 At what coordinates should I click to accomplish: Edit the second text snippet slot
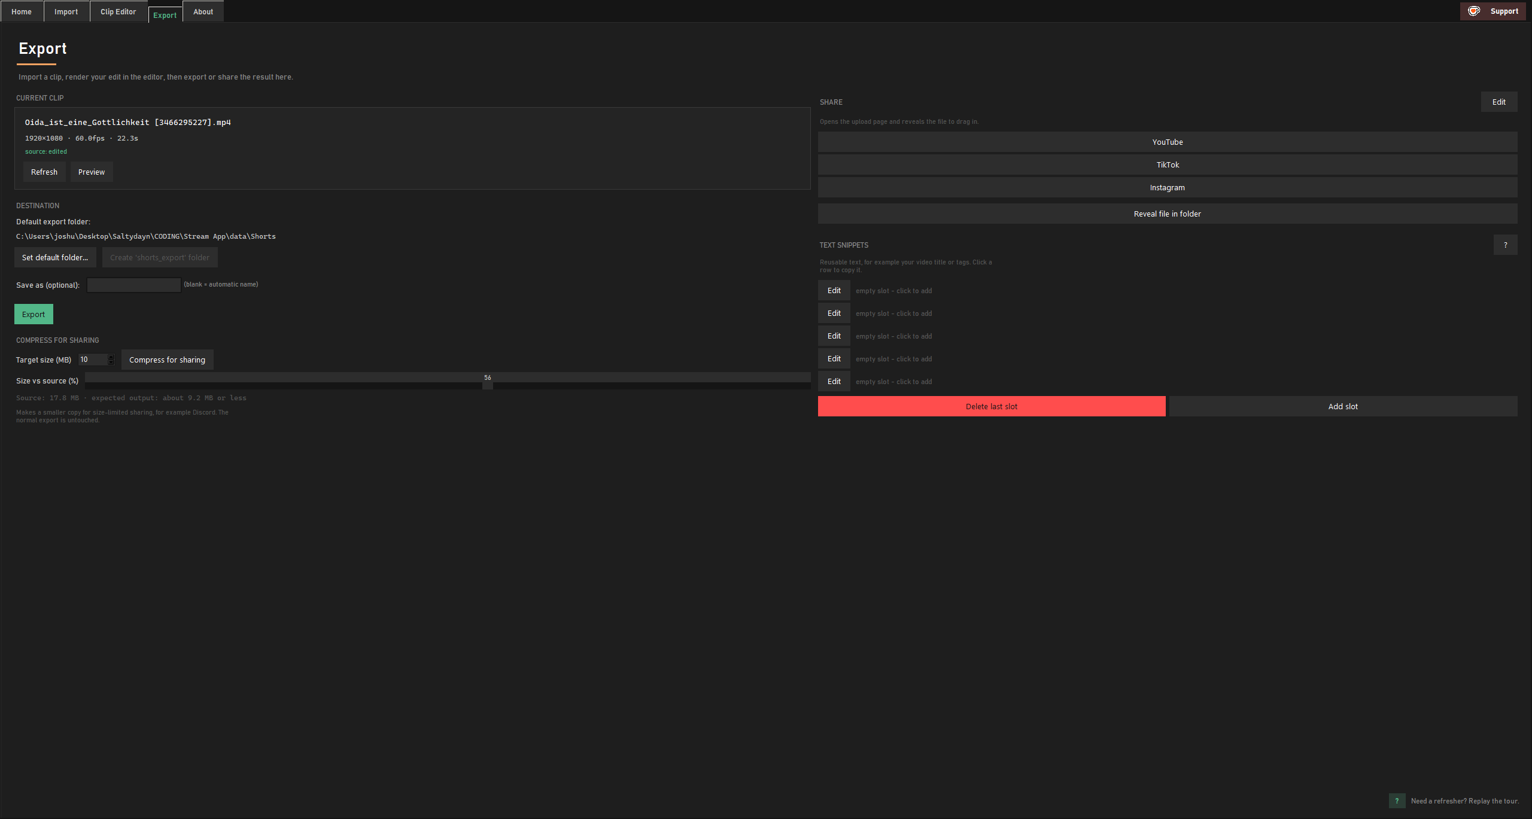[x=834, y=313]
